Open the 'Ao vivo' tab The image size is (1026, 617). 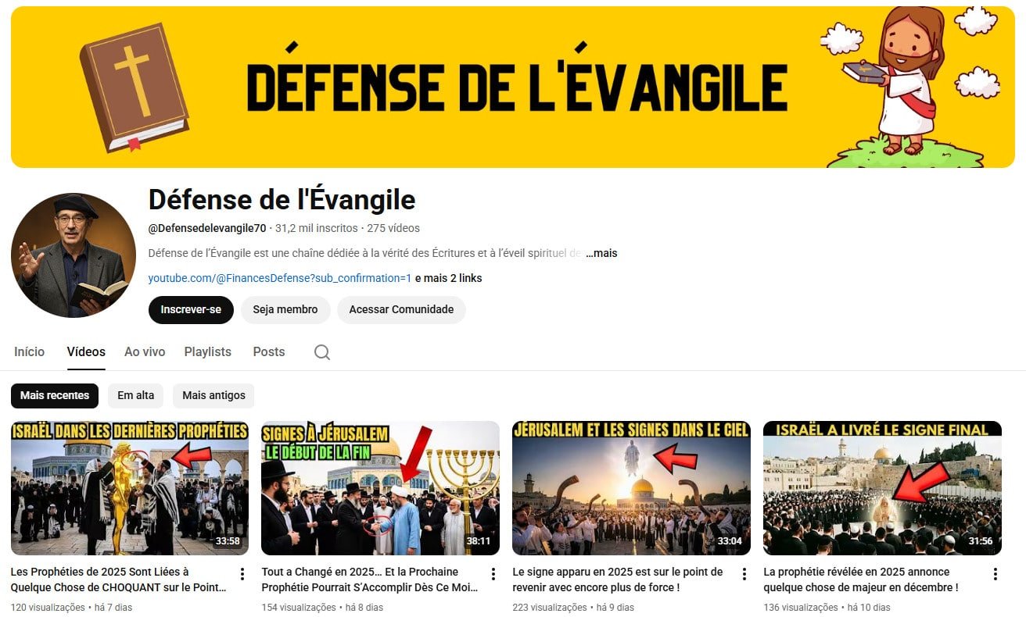tap(145, 352)
